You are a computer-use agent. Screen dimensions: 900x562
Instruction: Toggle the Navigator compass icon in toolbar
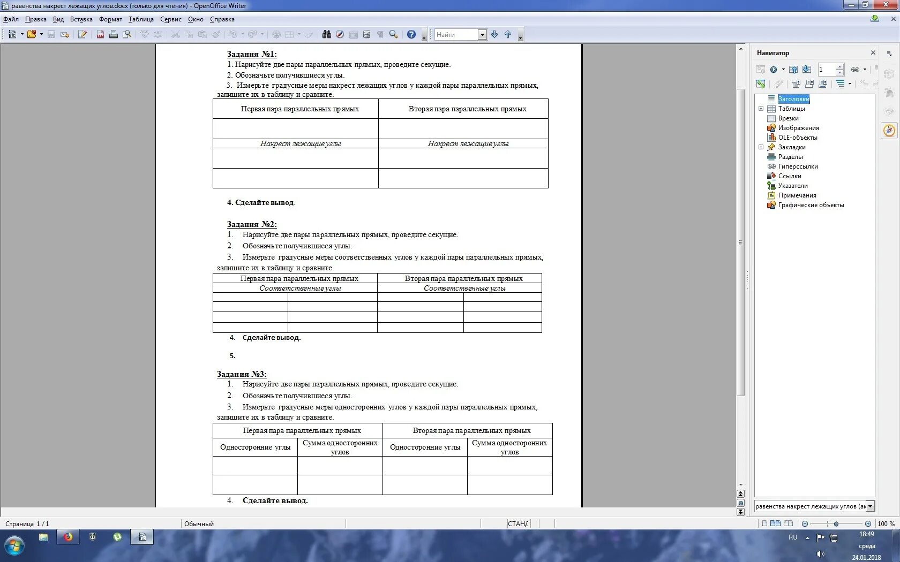point(340,34)
